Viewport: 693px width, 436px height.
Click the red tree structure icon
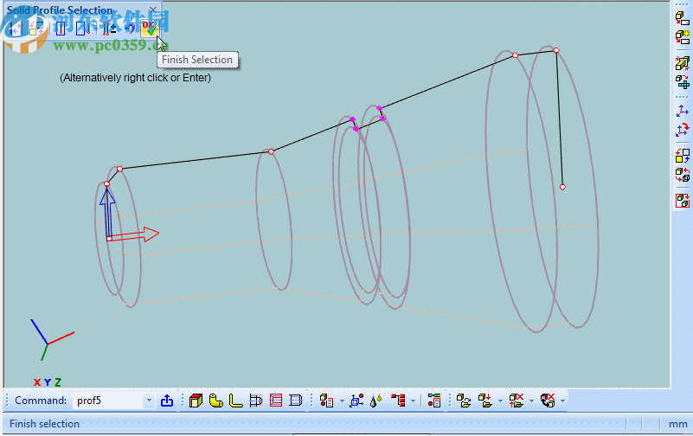(398, 401)
